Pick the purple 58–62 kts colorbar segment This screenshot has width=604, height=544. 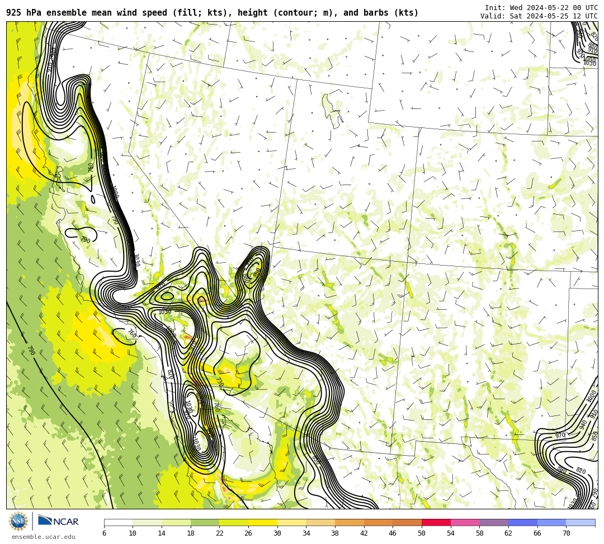pyautogui.click(x=494, y=522)
